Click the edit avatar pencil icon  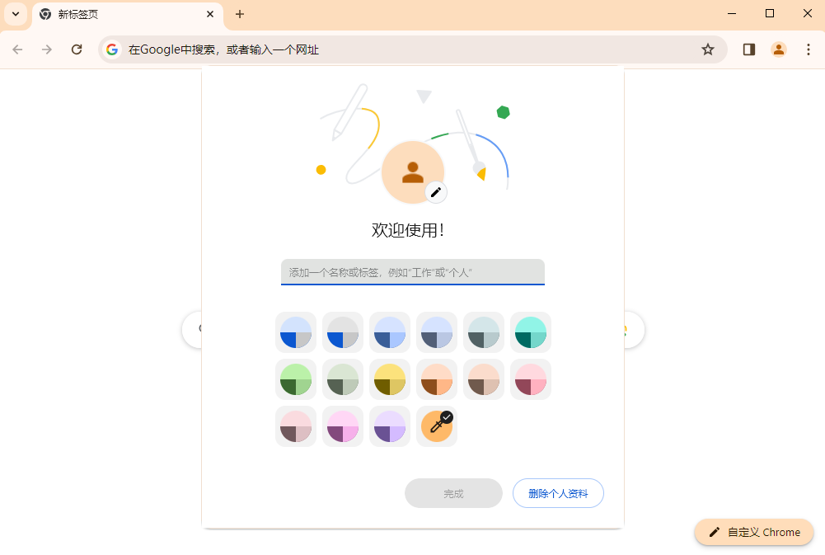(436, 192)
